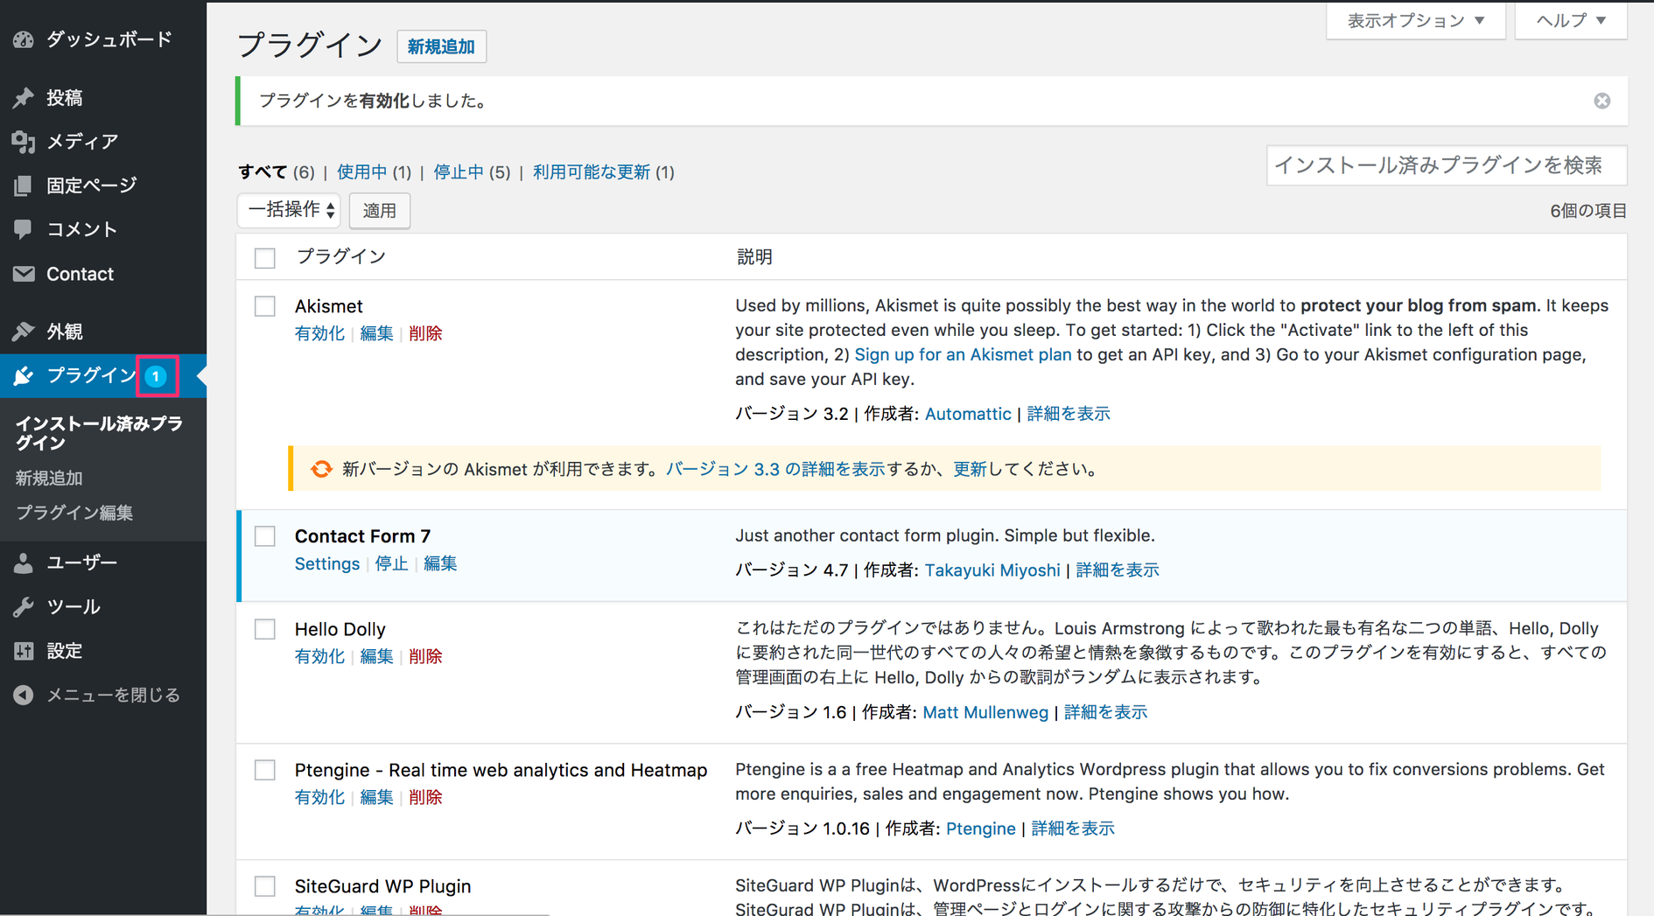Check the Akismet plugin checkbox
Viewport: 1654px width, 916px height.
pos(264,306)
